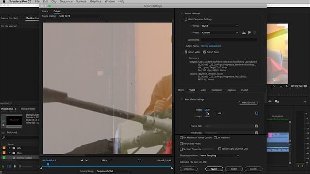310x174 pixels.
Task: Click the Import Preset icon
Action: point(249,33)
